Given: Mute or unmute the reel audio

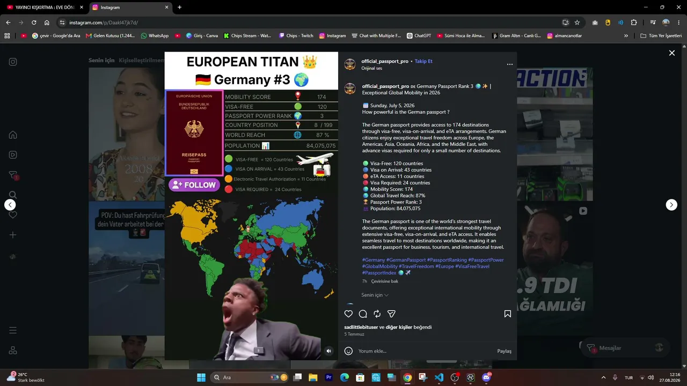Looking at the screenshot, I should tap(328, 351).
